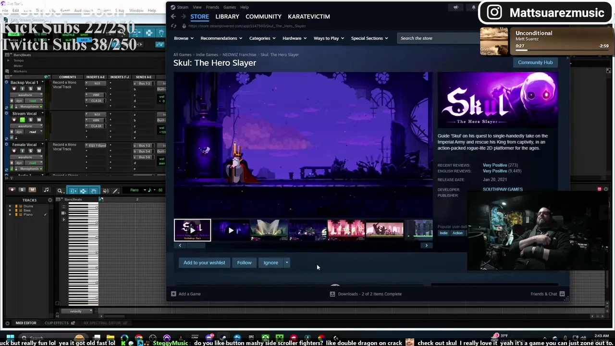The width and height of the screenshot is (615, 346).
Task: Click the Search the store field
Action: [x=438, y=38]
